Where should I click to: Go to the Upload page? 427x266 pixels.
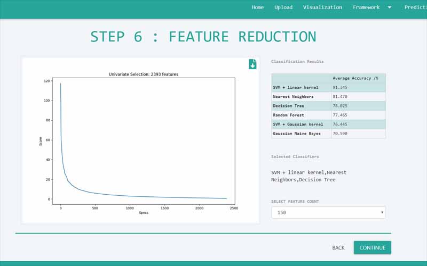point(283,7)
